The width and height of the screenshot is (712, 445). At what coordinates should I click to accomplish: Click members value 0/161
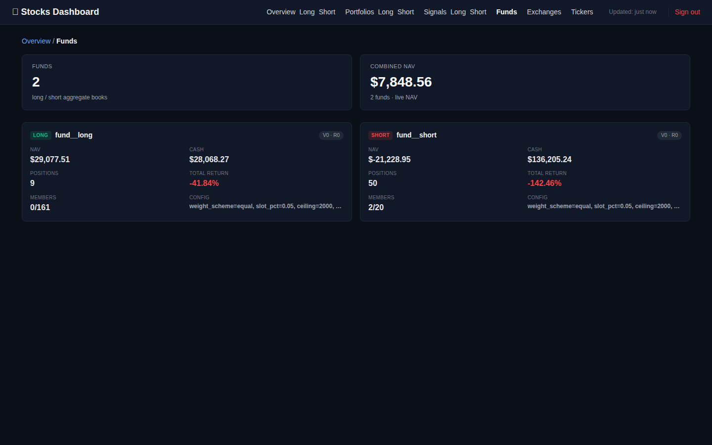40,207
